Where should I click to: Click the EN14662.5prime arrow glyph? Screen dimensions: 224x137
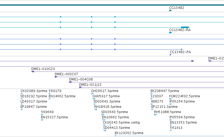tap(50, 99)
